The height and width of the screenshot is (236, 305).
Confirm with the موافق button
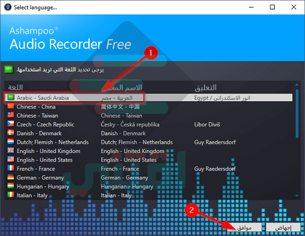245,227
